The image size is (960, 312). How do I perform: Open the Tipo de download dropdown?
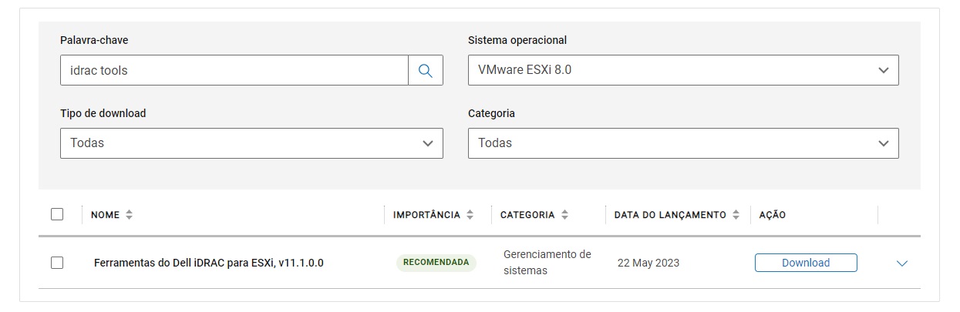click(251, 143)
